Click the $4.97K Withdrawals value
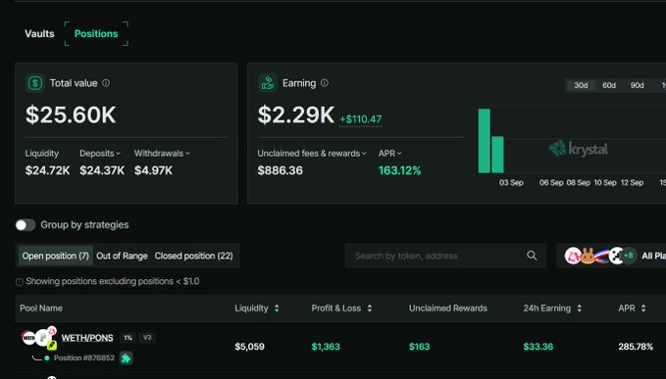The image size is (666, 379). pyautogui.click(x=153, y=170)
